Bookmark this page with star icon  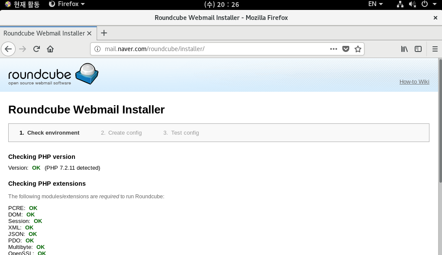(357, 49)
